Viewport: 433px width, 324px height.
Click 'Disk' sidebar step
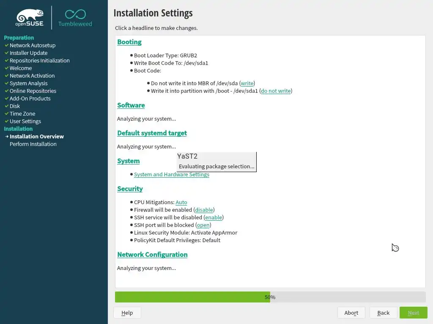pos(15,106)
